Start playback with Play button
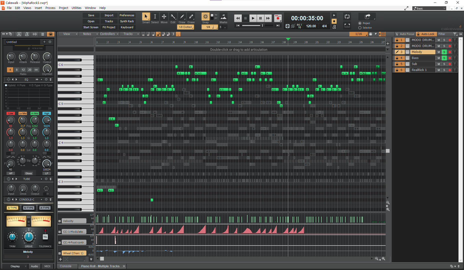The image size is (464, 270). tap(253, 18)
